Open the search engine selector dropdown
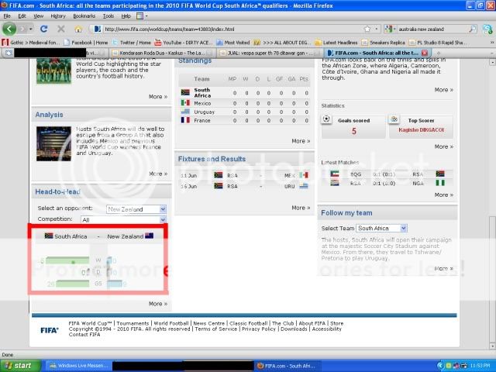 click(391, 29)
